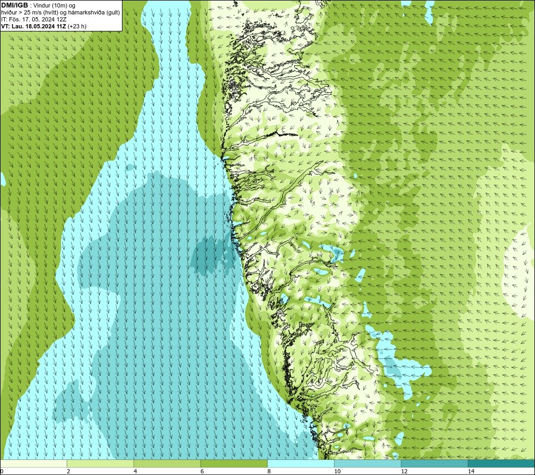
Task: Click the 'hviður > 25 m/s' description line
Action: coord(60,13)
